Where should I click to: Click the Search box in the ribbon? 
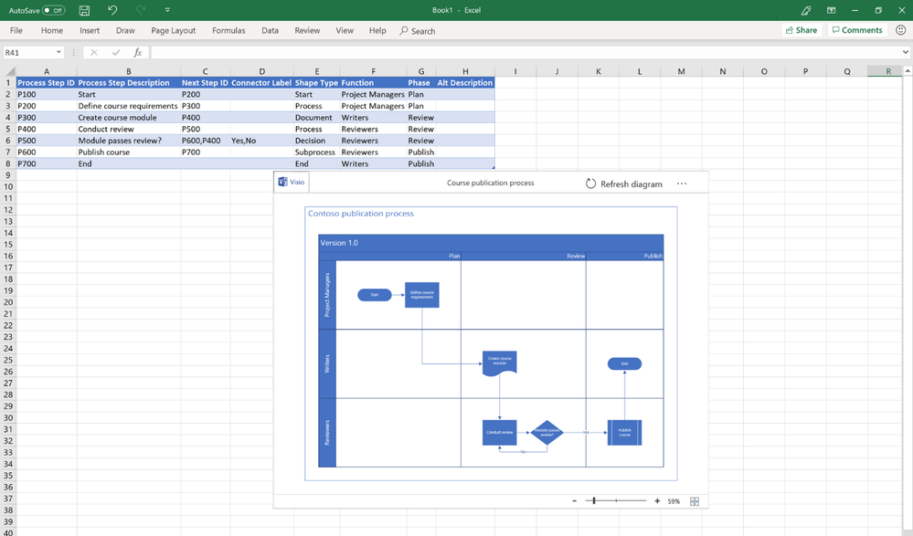(x=418, y=31)
